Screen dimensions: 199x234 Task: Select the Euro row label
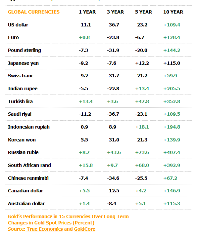coord(13,37)
